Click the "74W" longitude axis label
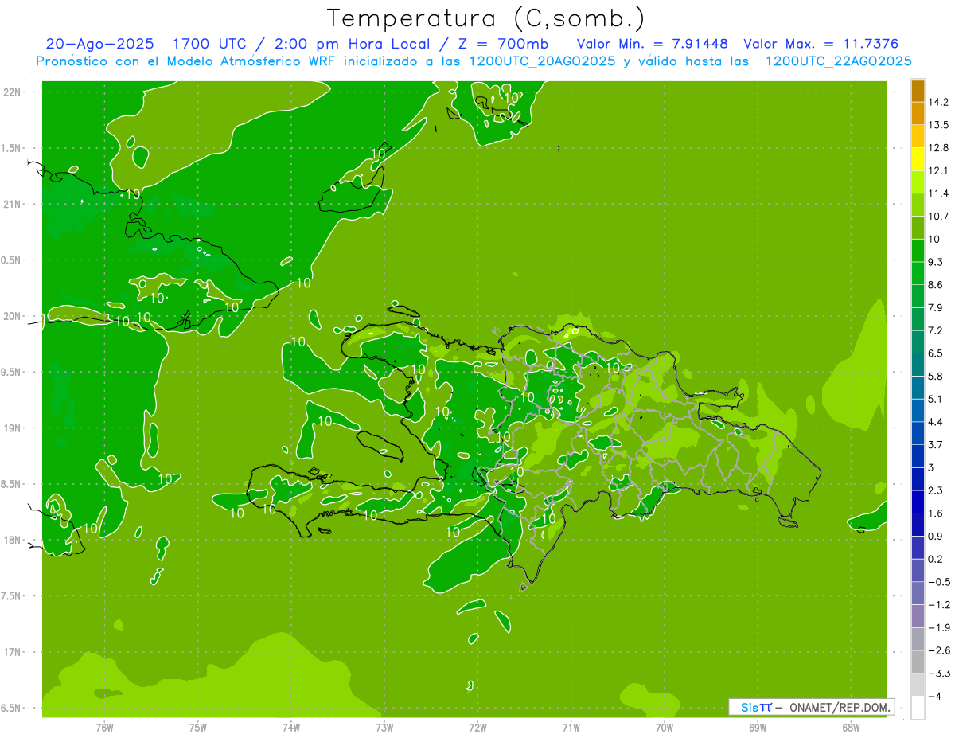 [290, 728]
